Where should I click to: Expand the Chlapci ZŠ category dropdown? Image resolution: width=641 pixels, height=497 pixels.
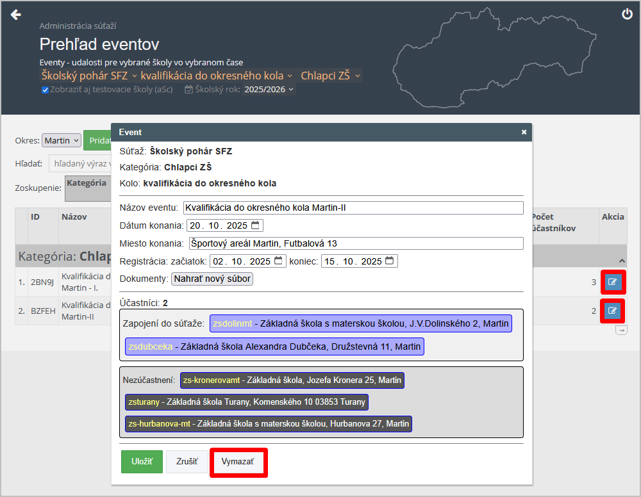pyautogui.click(x=331, y=76)
